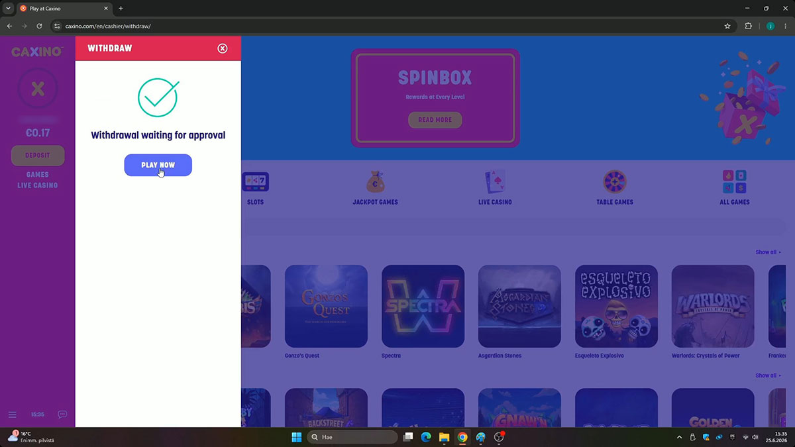Open the Chrome three-dot menu

point(786,26)
